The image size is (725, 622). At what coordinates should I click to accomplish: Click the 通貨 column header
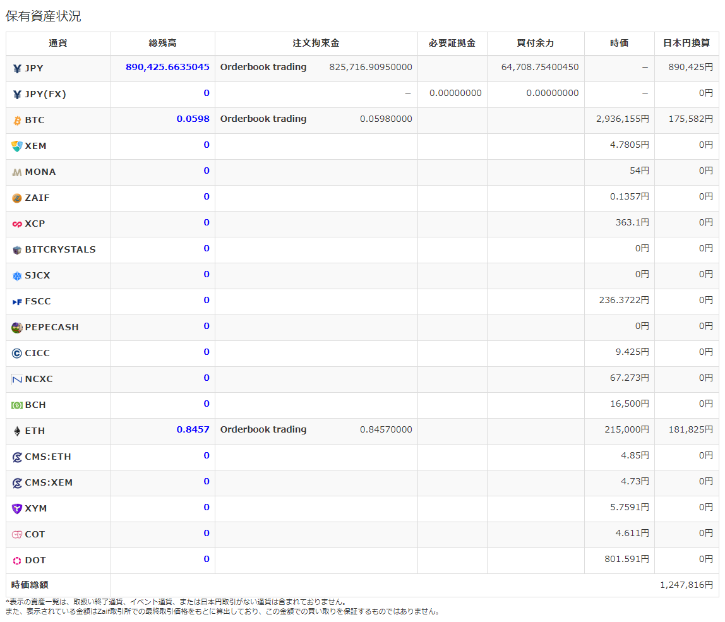58,44
